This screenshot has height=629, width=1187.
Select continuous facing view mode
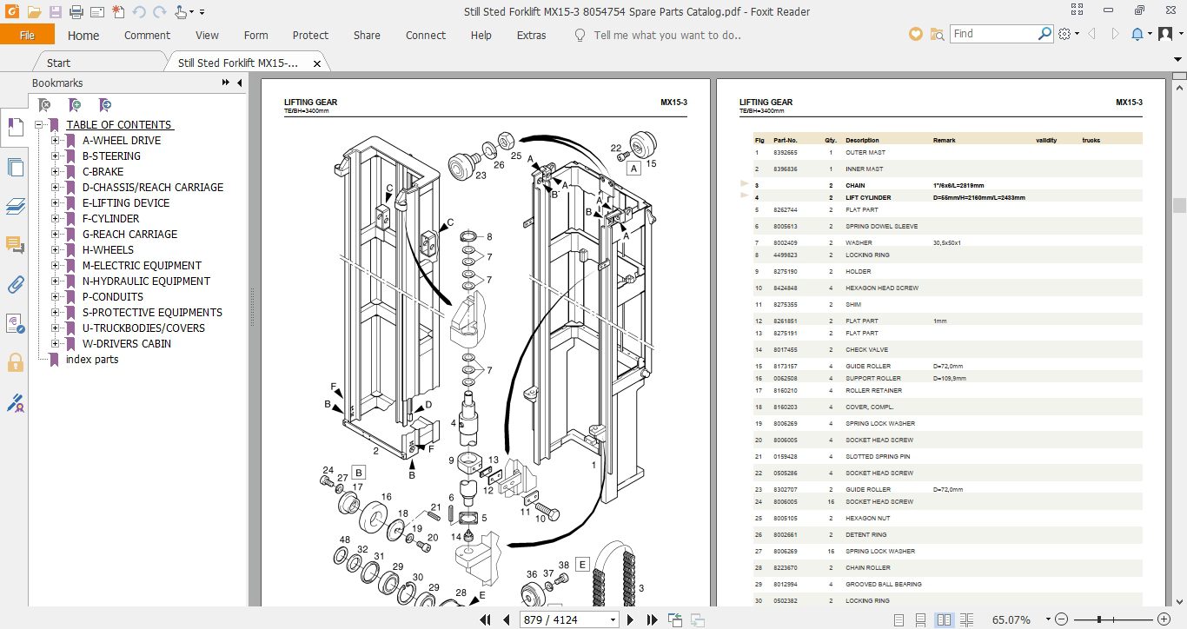pyautogui.click(x=968, y=619)
